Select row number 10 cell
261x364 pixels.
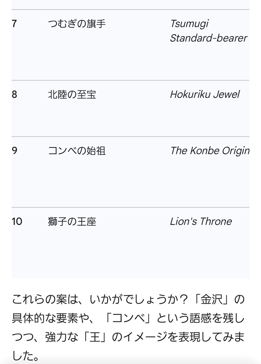[17, 221]
